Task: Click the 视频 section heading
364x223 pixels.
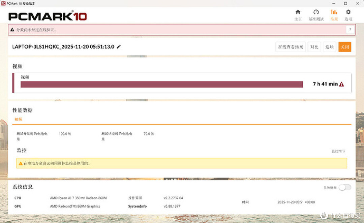Action: tap(18, 66)
